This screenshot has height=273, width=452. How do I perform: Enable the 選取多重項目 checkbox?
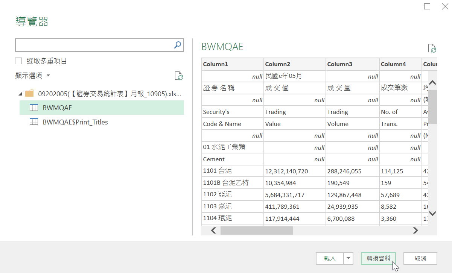coord(18,61)
